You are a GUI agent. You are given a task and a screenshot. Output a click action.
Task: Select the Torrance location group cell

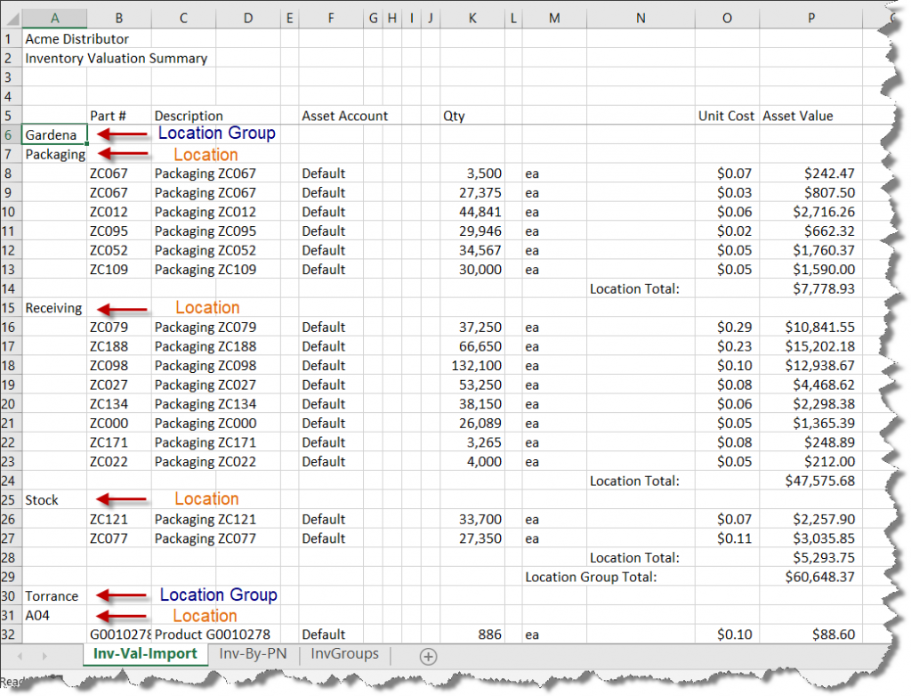pos(52,596)
